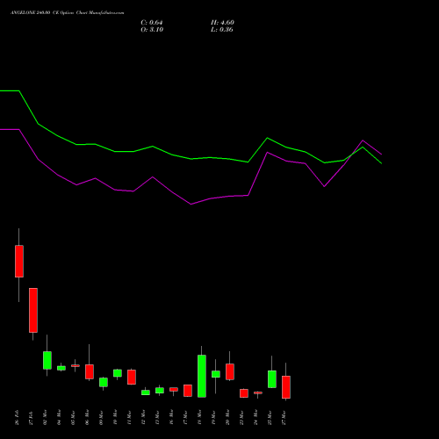Screen dimensions: 439x439
Task: Select the "09 Mar" date label
Action: tap(101, 417)
